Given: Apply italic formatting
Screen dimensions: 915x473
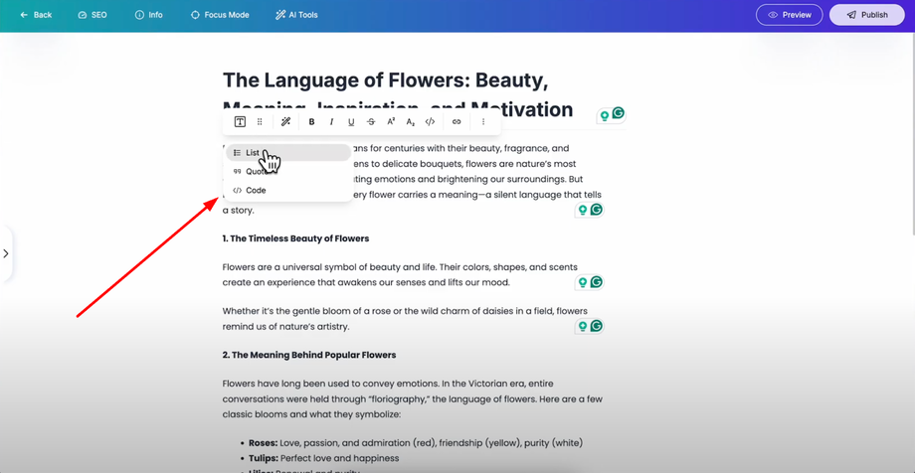Looking at the screenshot, I should tap(331, 122).
